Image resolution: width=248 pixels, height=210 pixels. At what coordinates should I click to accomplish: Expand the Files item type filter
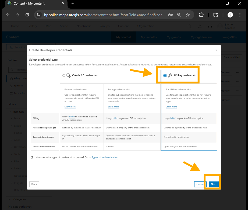click(x=11, y=162)
